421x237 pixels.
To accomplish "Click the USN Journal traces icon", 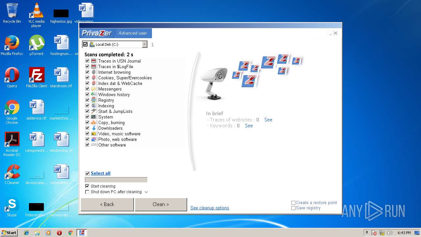I will pyautogui.click(x=94, y=61).
